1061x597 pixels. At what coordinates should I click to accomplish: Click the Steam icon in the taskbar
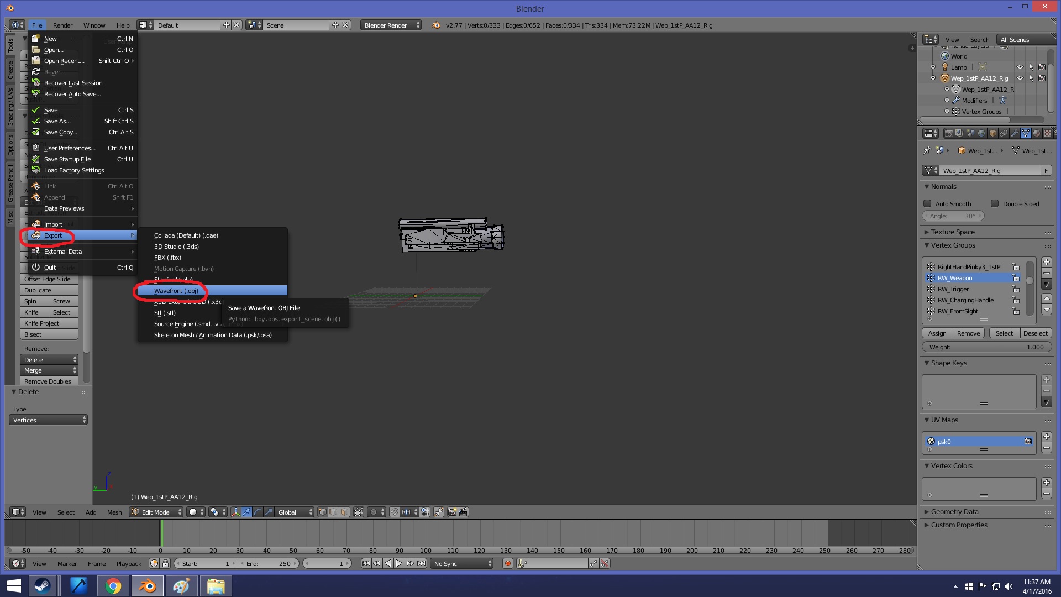click(x=43, y=586)
